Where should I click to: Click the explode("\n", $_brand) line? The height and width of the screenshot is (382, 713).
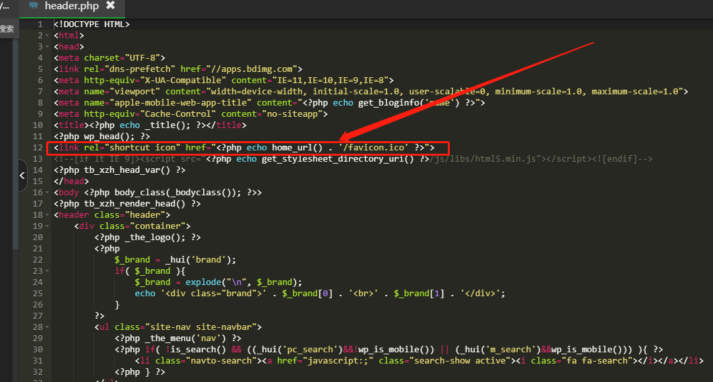point(218,282)
